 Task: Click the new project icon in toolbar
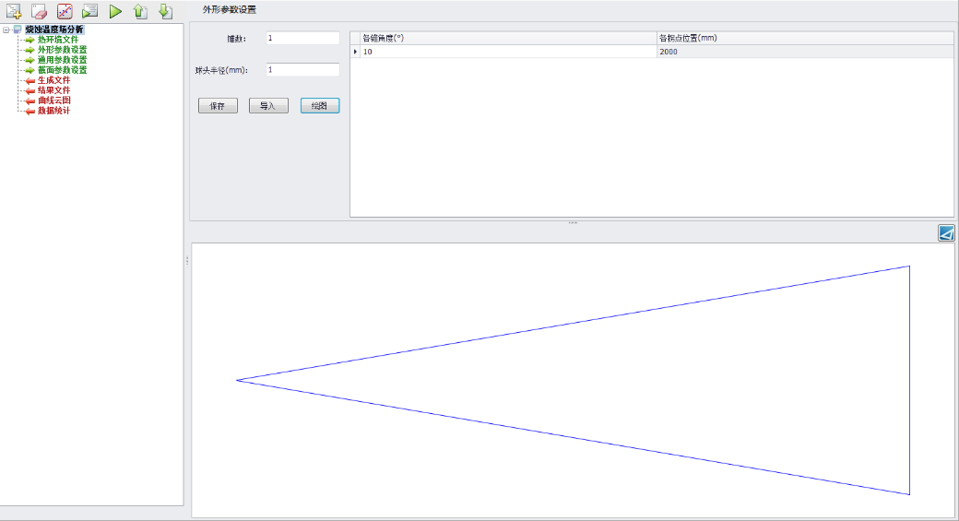pyautogui.click(x=14, y=12)
